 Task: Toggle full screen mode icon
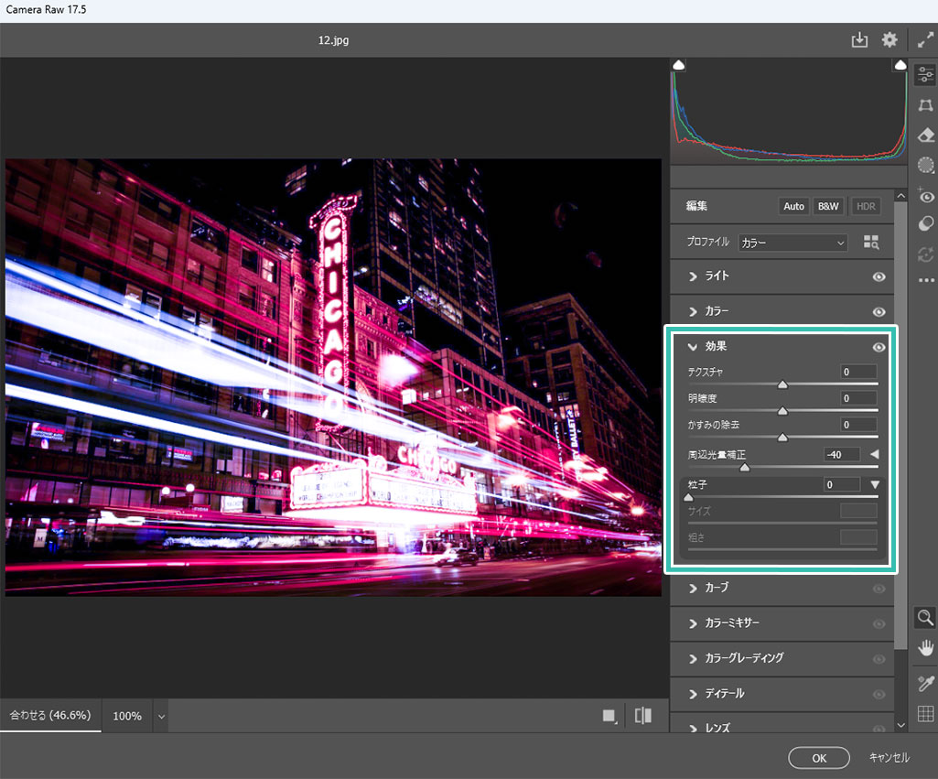point(925,40)
